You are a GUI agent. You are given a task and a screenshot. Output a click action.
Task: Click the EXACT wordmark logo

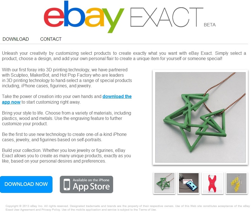167,17
